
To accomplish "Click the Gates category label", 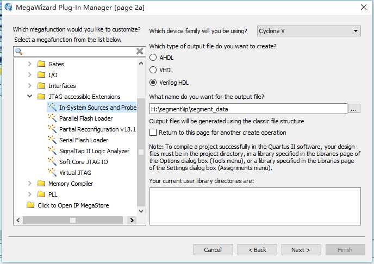I will click(57, 64).
